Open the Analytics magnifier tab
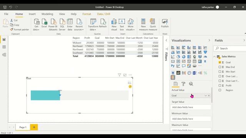The height and width of the screenshot is (138, 246). (191, 84)
